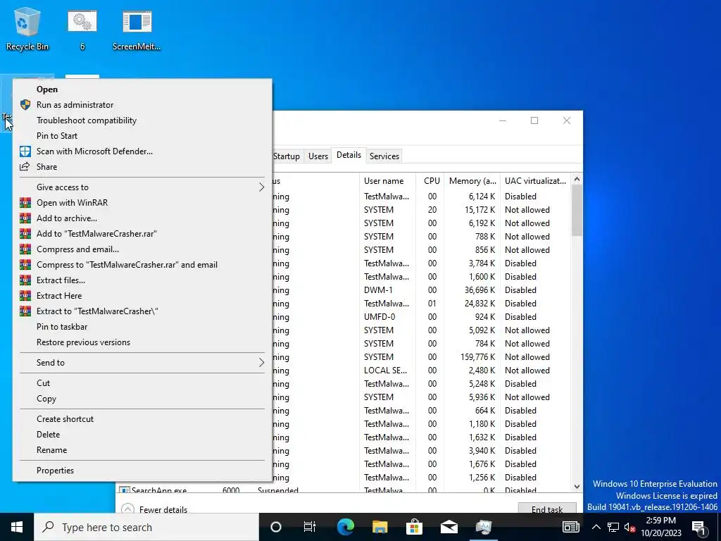Sort by UAC virtualization column header

tap(535, 181)
